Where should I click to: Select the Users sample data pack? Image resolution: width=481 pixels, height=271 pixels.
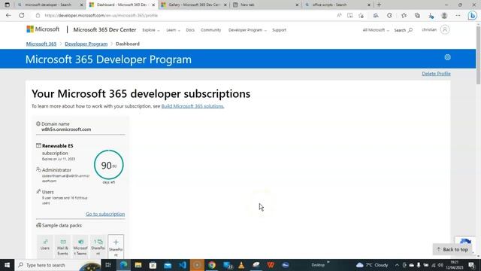pyautogui.click(x=45, y=245)
